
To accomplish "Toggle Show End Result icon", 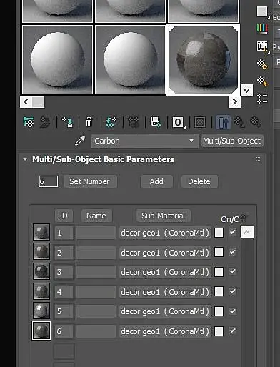I will coord(223,123).
